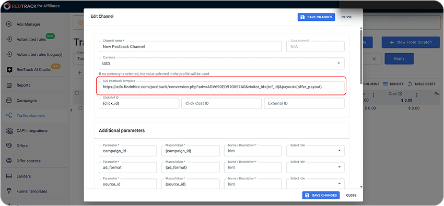Click the Offers tag icon
Screen dimensions: 444x206
[x=9, y=146]
